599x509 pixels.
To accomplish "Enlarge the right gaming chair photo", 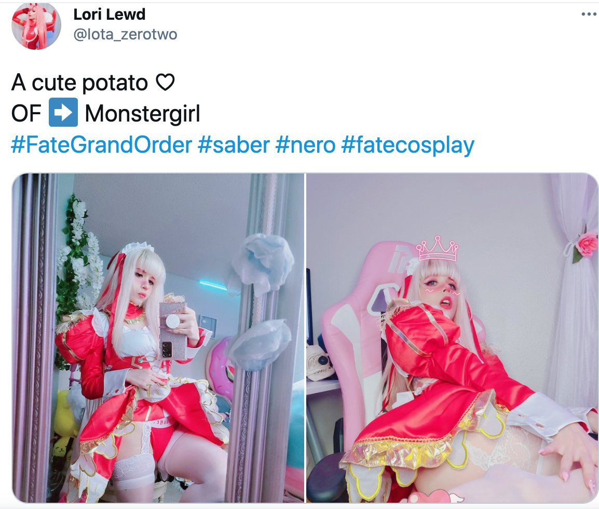I will click(452, 338).
